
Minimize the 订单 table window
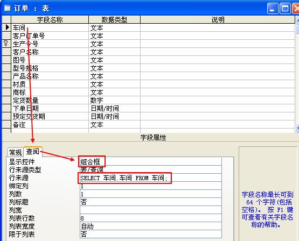point(273,9)
